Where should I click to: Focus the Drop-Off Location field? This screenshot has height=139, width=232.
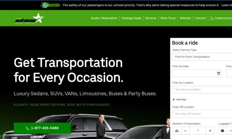click(202, 114)
